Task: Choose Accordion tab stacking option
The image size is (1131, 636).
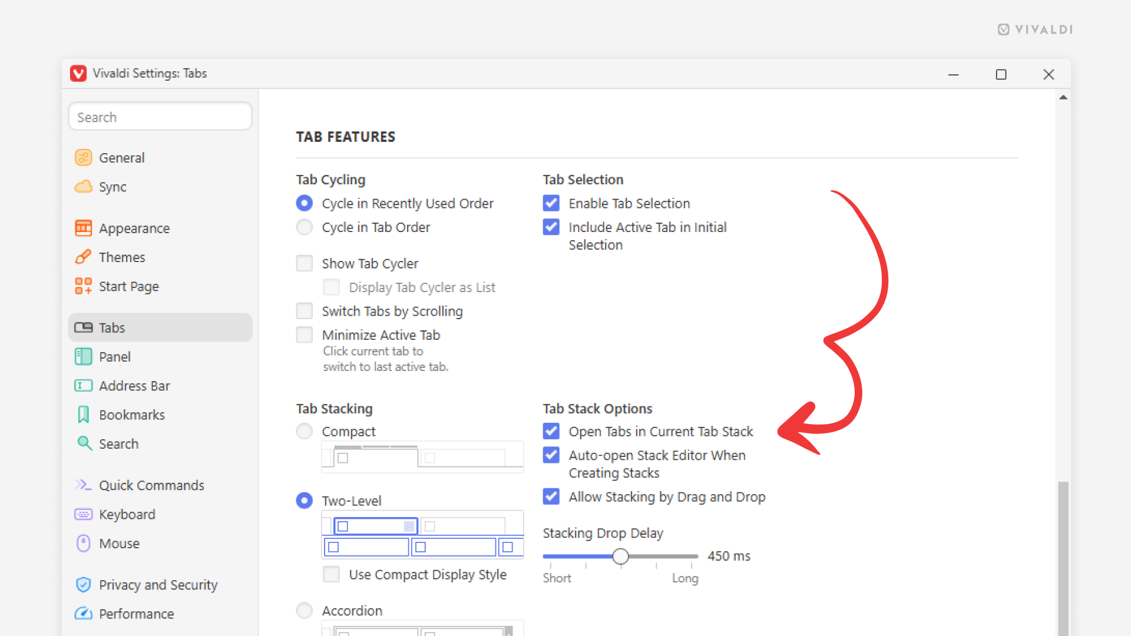Action: 305,610
